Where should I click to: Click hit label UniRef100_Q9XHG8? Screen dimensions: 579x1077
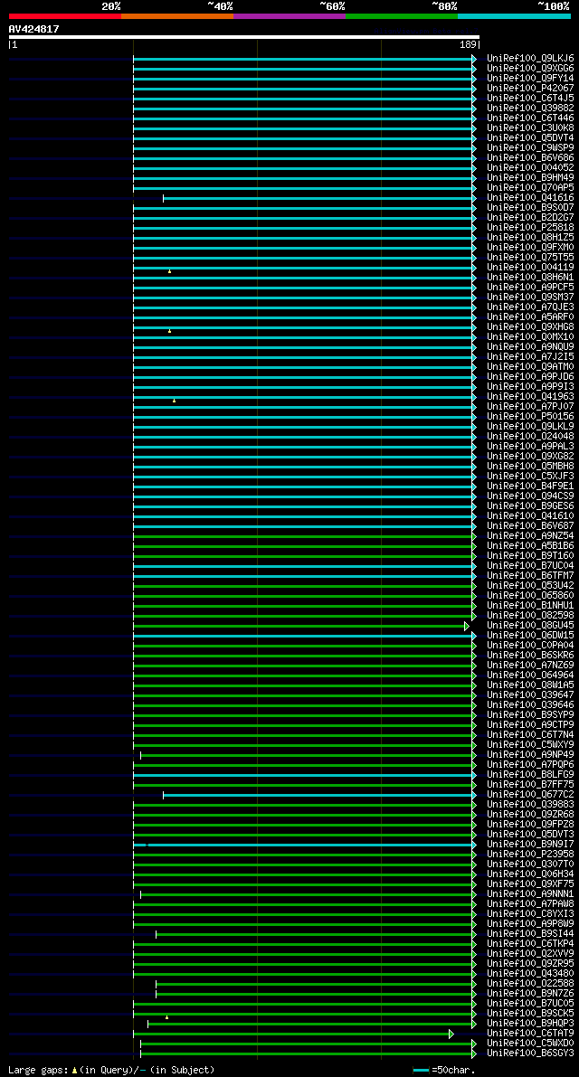tap(530, 327)
